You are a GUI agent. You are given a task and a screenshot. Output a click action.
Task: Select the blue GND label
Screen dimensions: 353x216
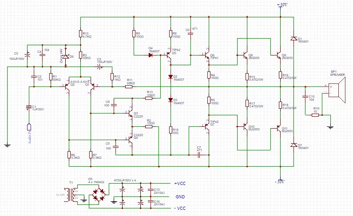[180, 196]
